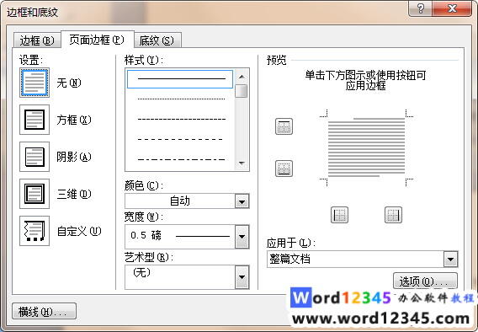Toggle the left border button in preview
This screenshot has width=478, height=332.
(x=339, y=215)
